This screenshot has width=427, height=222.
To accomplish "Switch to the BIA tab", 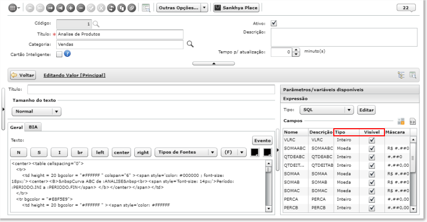I will coord(33,127).
